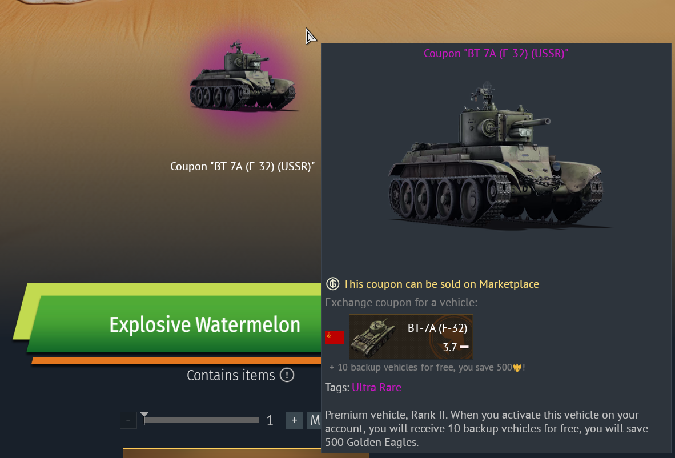Click the Ultra Rare tag
This screenshot has height=458, width=675.
376,387
